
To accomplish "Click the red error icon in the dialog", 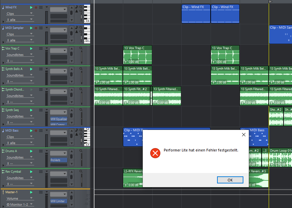I will pyautogui.click(x=155, y=153).
